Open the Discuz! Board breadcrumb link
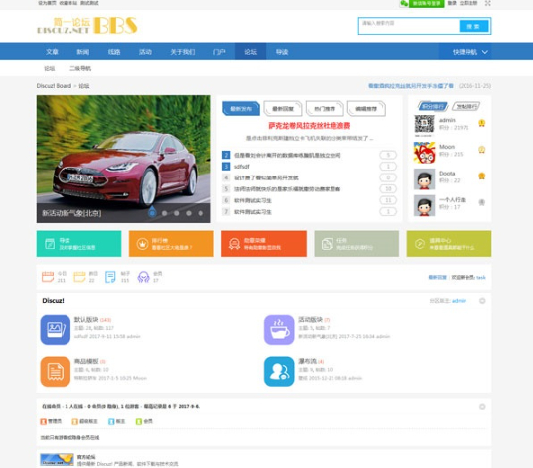 click(54, 86)
